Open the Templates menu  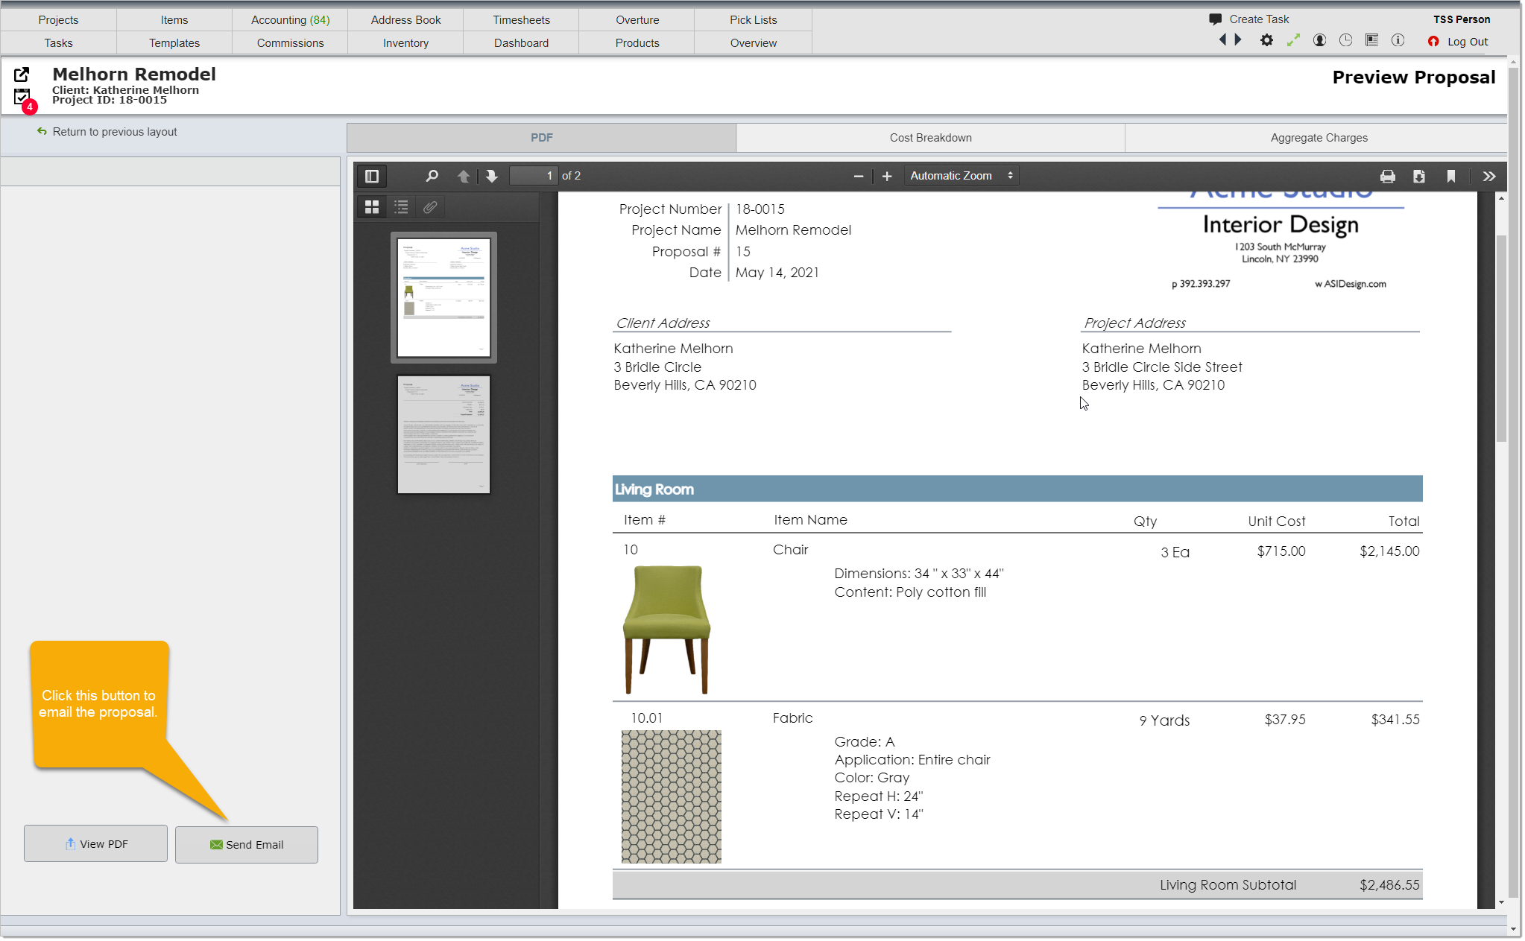tap(174, 43)
